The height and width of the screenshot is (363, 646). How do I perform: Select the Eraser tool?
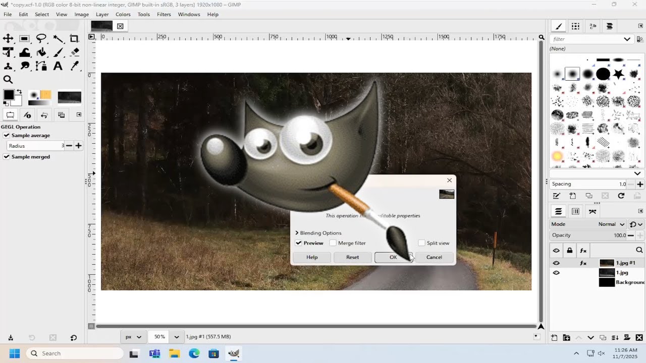pos(75,52)
